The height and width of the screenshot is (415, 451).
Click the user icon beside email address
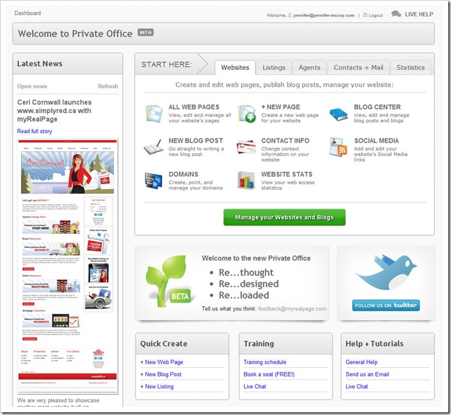coord(289,15)
